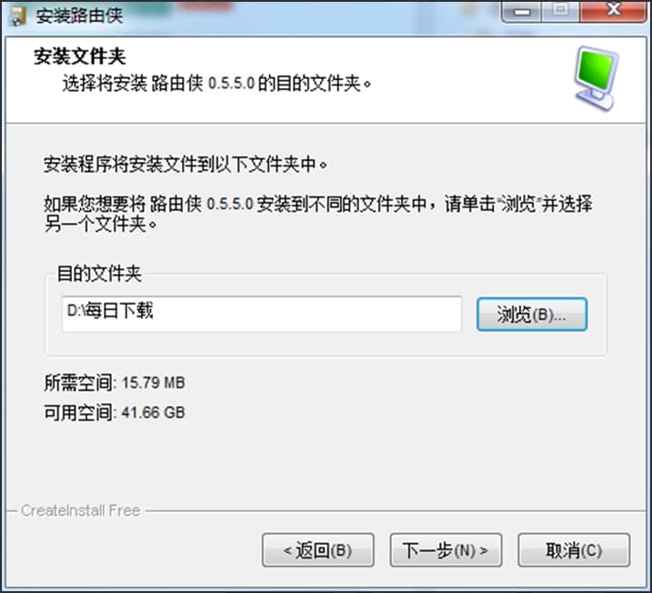Go back with the 返回(B) button

point(318,550)
